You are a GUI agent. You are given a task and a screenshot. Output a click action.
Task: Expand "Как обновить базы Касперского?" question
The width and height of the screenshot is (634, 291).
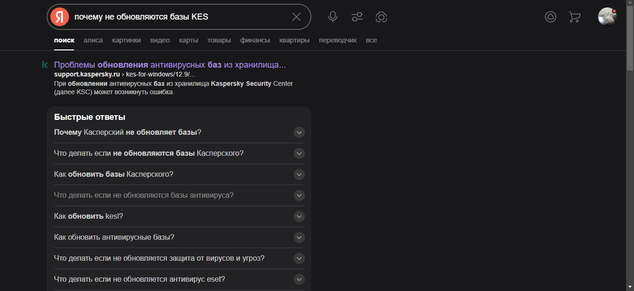tap(299, 174)
